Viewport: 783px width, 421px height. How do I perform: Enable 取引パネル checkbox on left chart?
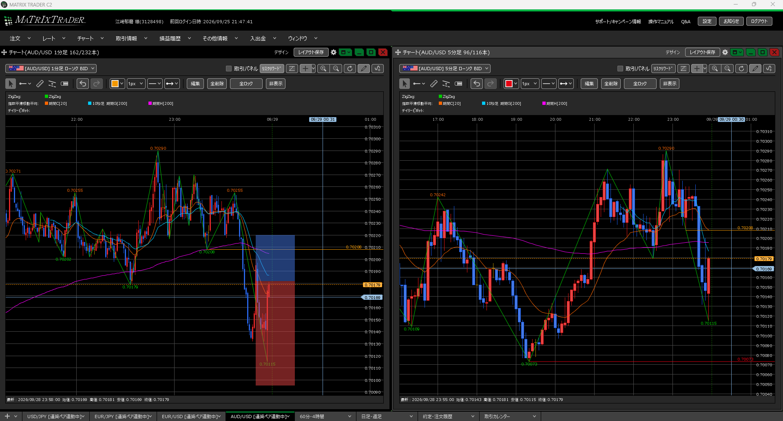coord(229,69)
